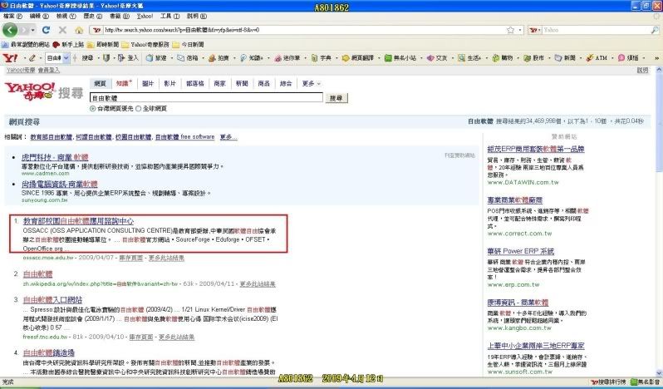Open result 教育部校園自由軟體應用諮詢中心
663x389 pixels.
coord(79,221)
